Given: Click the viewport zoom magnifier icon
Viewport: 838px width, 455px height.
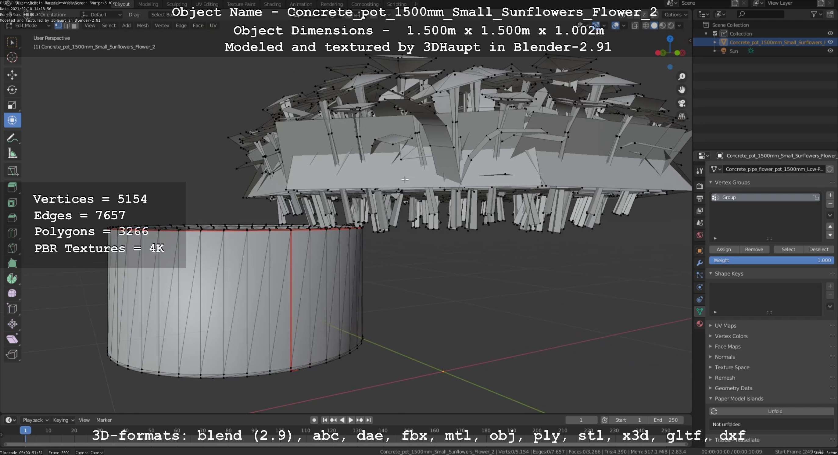Looking at the screenshot, I should pyautogui.click(x=682, y=77).
